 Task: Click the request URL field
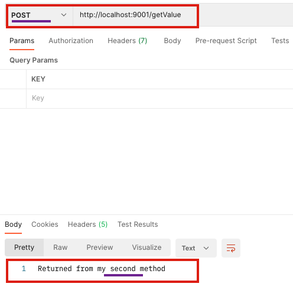coord(135,15)
